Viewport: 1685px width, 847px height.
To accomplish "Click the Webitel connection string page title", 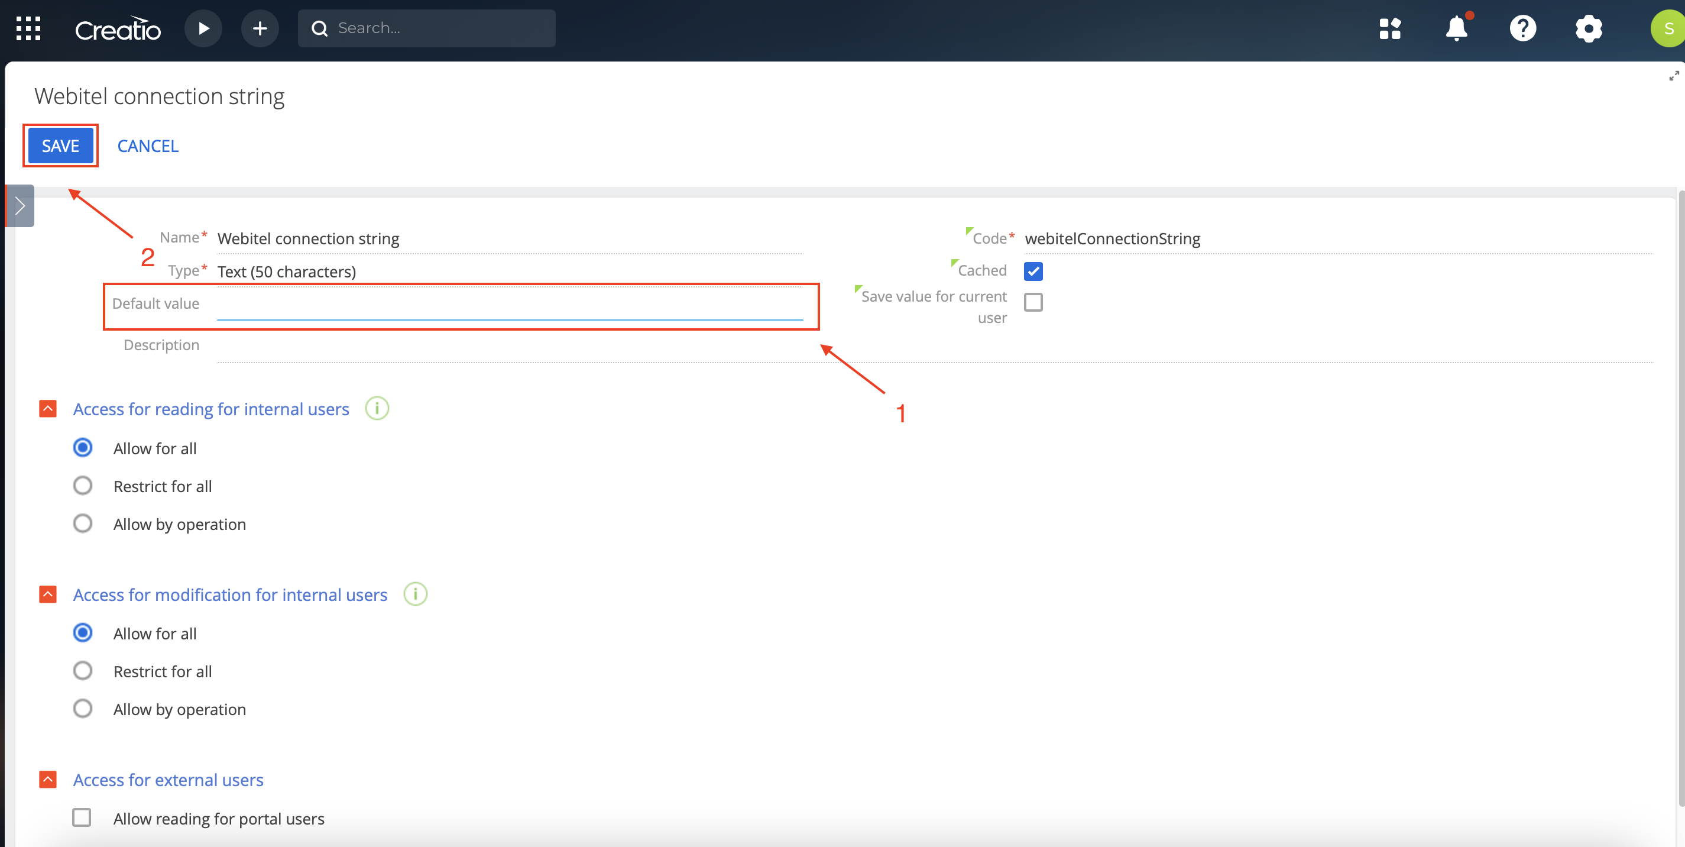I will [160, 96].
